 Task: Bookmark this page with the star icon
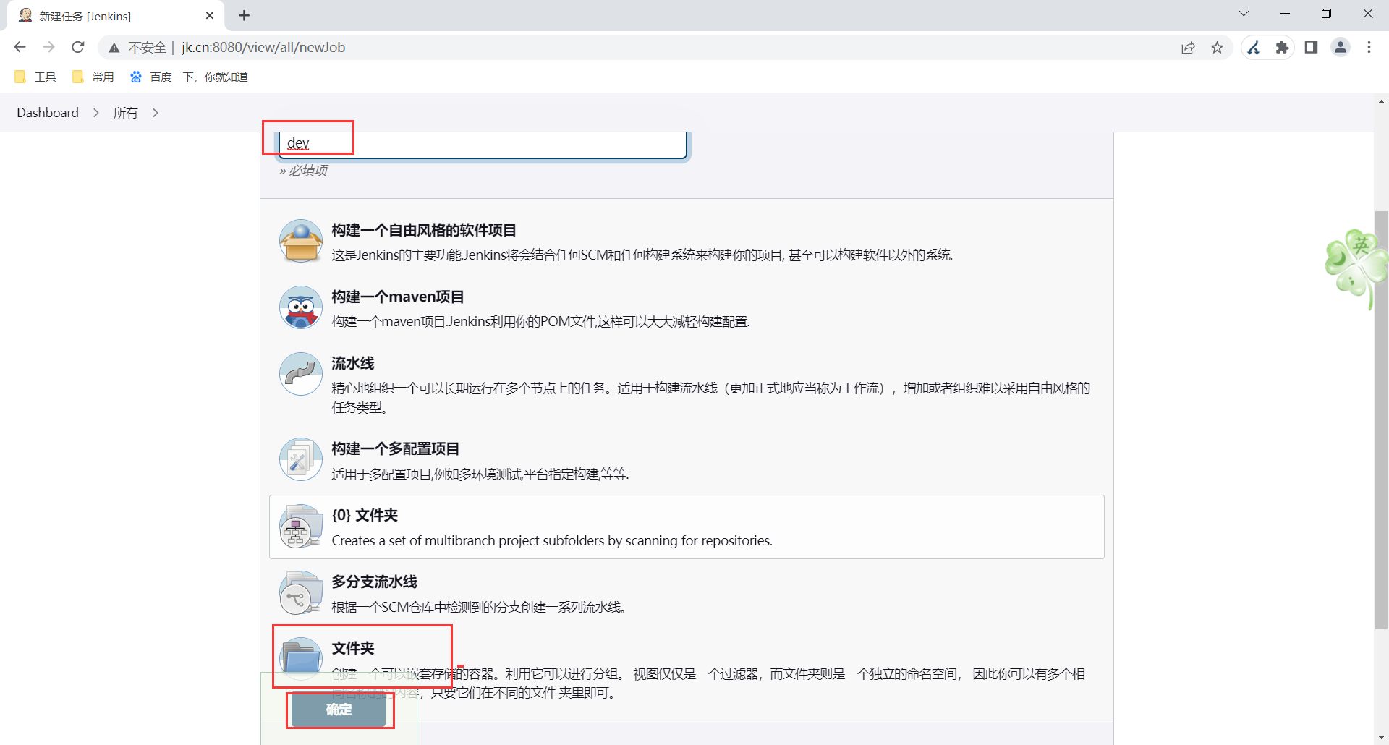tap(1218, 48)
